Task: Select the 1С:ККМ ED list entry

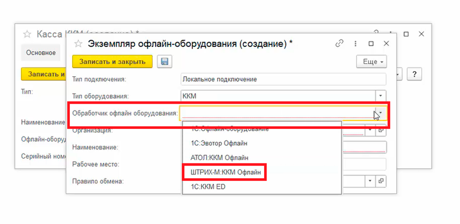Action: (x=208, y=187)
